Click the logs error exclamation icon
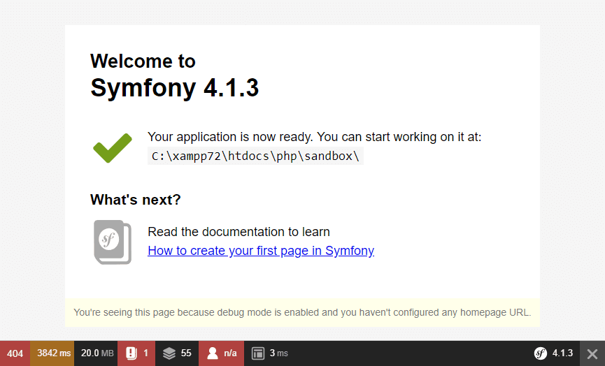The width and height of the screenshot is (605, 366). tap(131, 353)
